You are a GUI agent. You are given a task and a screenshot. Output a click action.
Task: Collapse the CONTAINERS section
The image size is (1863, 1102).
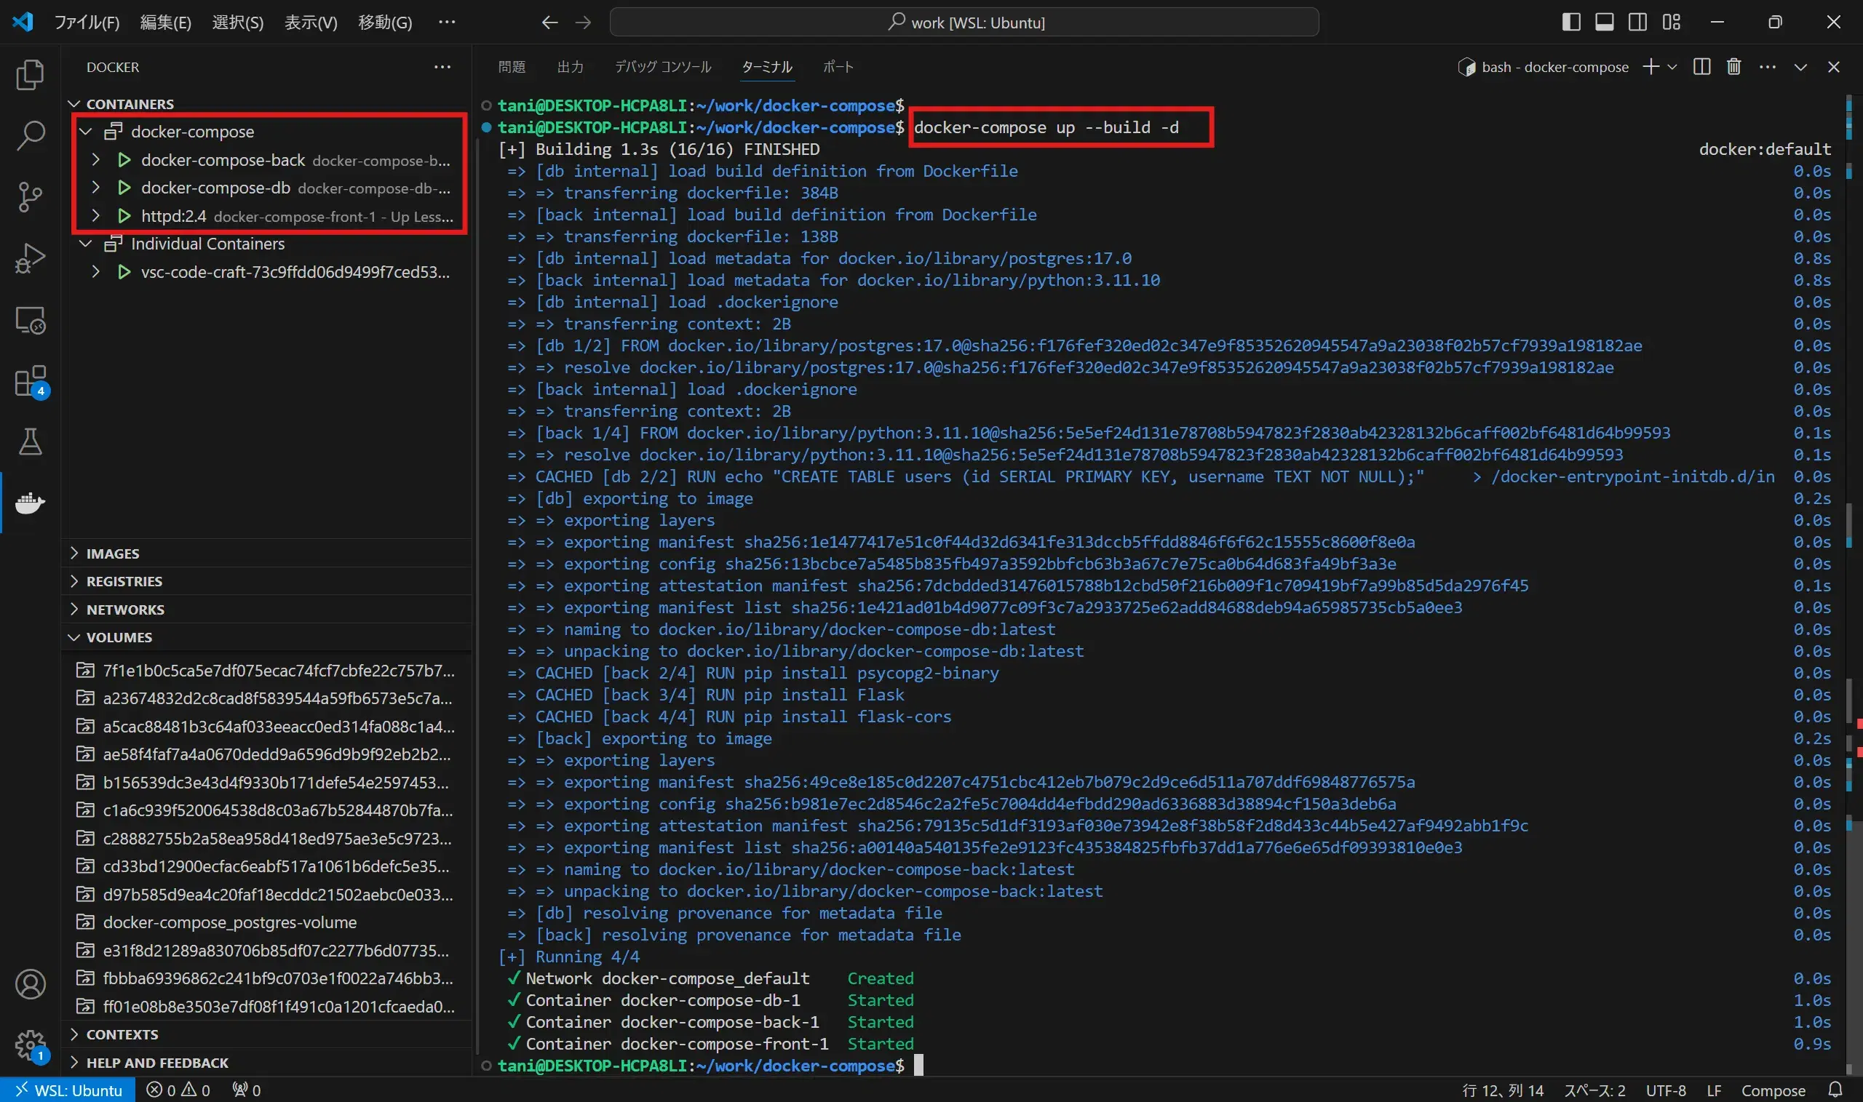pyautogui.click(x=75, y=103)
